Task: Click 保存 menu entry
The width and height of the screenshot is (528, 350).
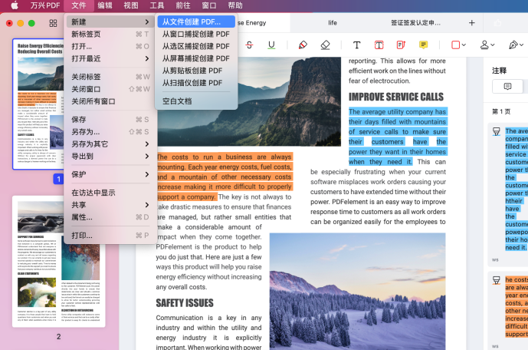Action: pos(110,120)
